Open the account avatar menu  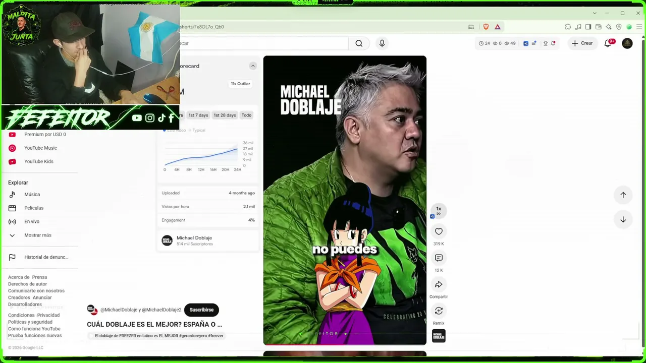[x=627, y=43]
